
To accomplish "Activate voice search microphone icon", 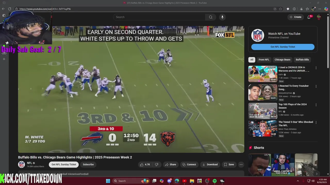I will click(x=222, y=17).
